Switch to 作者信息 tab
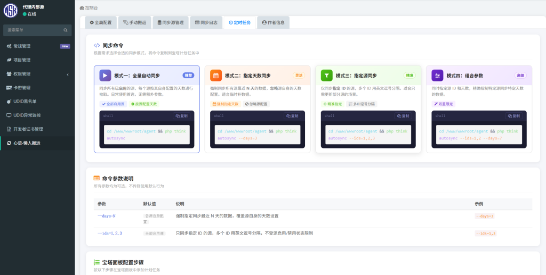 point(274,22)
